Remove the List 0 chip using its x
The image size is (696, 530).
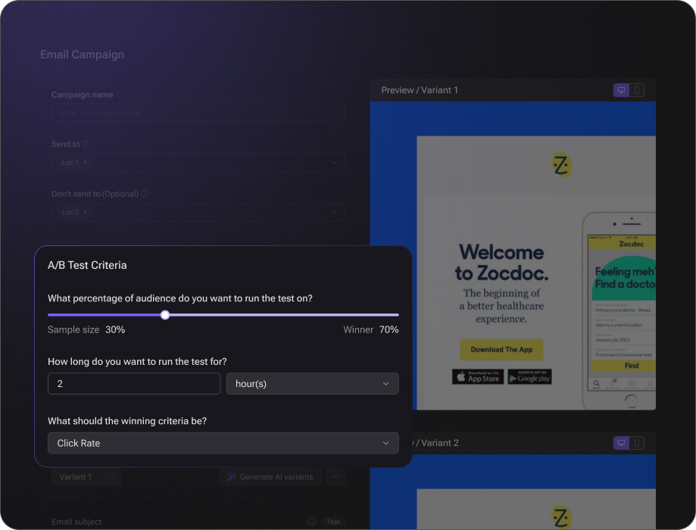coord(85,212)
